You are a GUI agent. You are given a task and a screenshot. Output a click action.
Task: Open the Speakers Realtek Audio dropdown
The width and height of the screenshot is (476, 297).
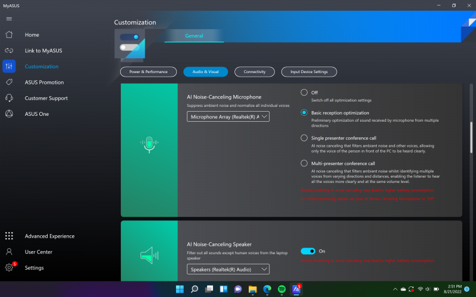point(228,269)
